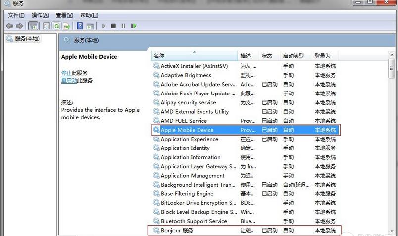Toggle the show/hide console tree button

[x=33, y=26]
